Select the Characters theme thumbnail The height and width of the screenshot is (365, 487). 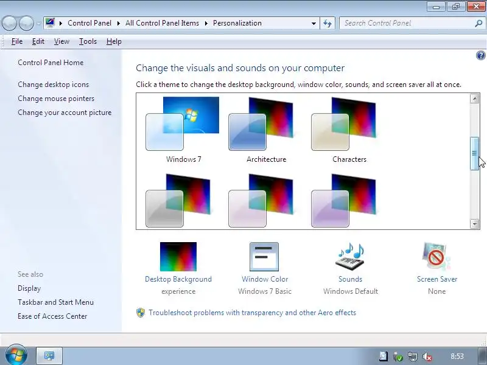coord(343,124)
